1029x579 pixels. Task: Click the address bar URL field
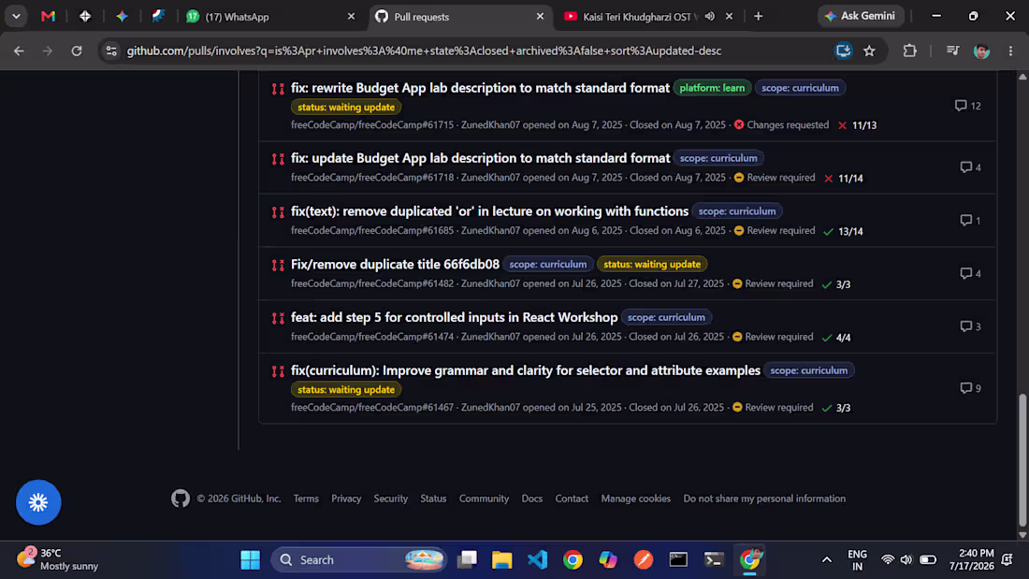pyautogui.click(x=424, y=51)
